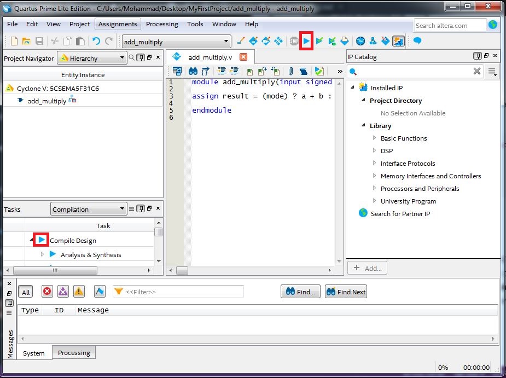The width and height of the screenshot is (506, 378).
Task: Select add_multiply entity in the hierarchy
Action: point(47,101)
